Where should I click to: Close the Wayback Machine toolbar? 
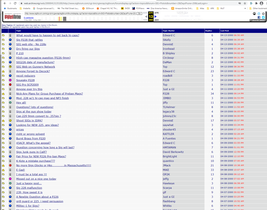click(x=263, y=14)
